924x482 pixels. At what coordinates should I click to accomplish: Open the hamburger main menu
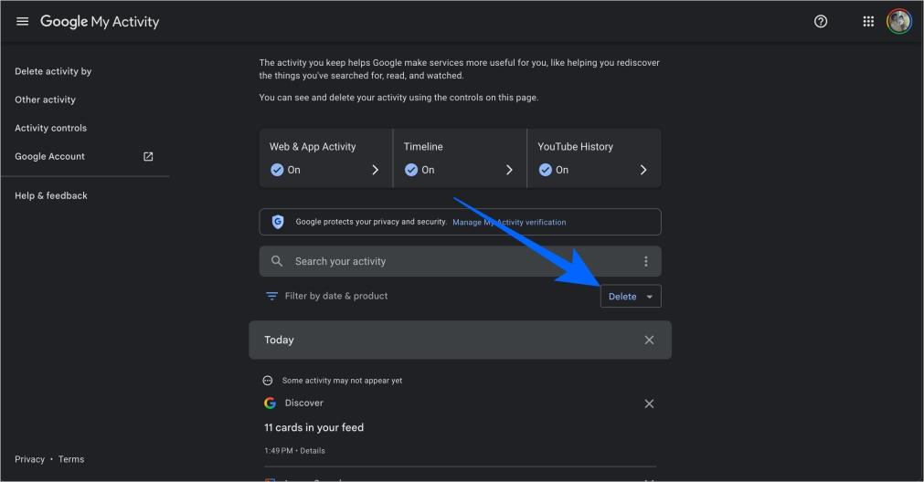23,21
